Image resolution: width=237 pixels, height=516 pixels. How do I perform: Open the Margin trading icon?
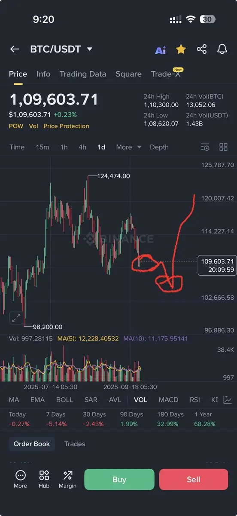point(67,479)
